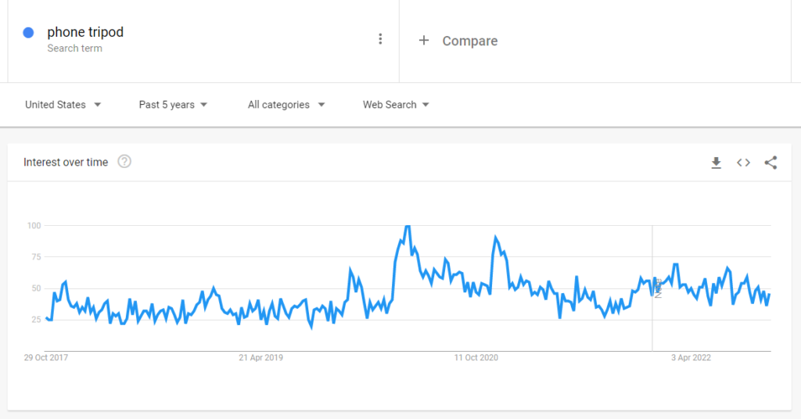Screen dimensions: 801x419
Task: Click the 11 Oct 2020 axis label
Action: 476,358
